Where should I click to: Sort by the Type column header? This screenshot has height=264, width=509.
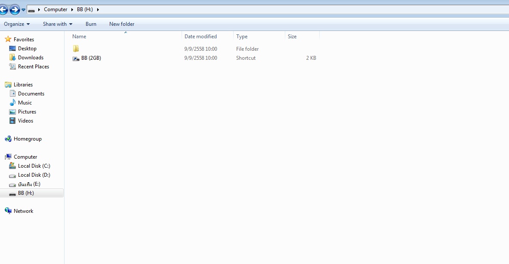click(x=242, y=36)
